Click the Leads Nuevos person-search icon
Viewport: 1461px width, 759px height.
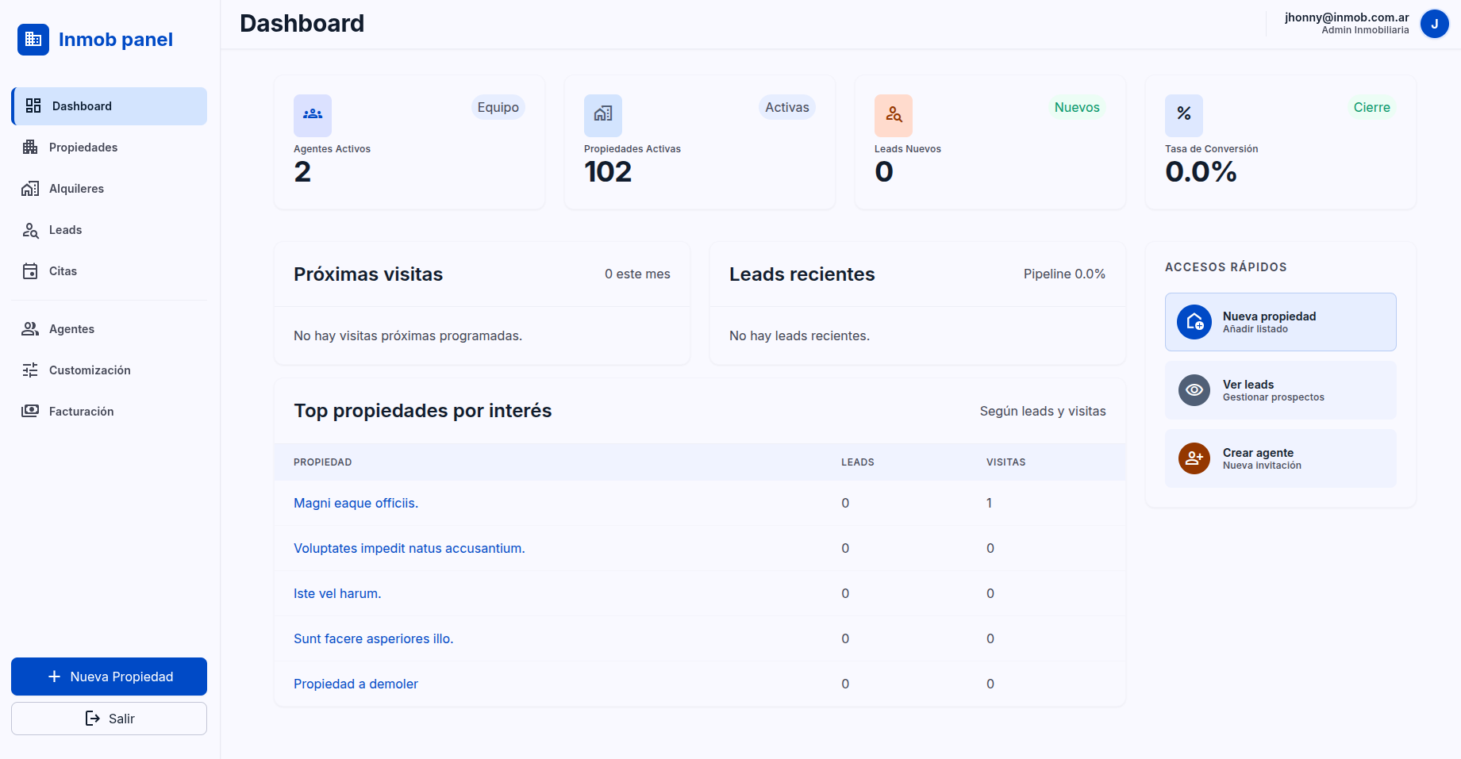pyautogui.click(x=894, y=114)
